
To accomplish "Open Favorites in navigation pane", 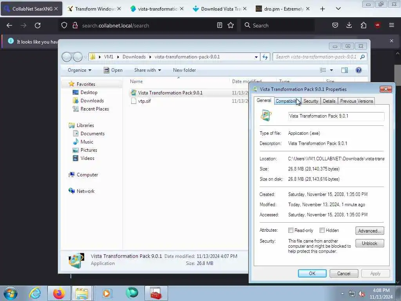I will (x=86, y=84).
